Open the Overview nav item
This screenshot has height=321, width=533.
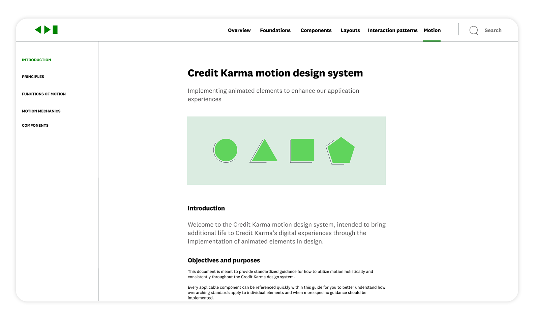coord(239,30)
